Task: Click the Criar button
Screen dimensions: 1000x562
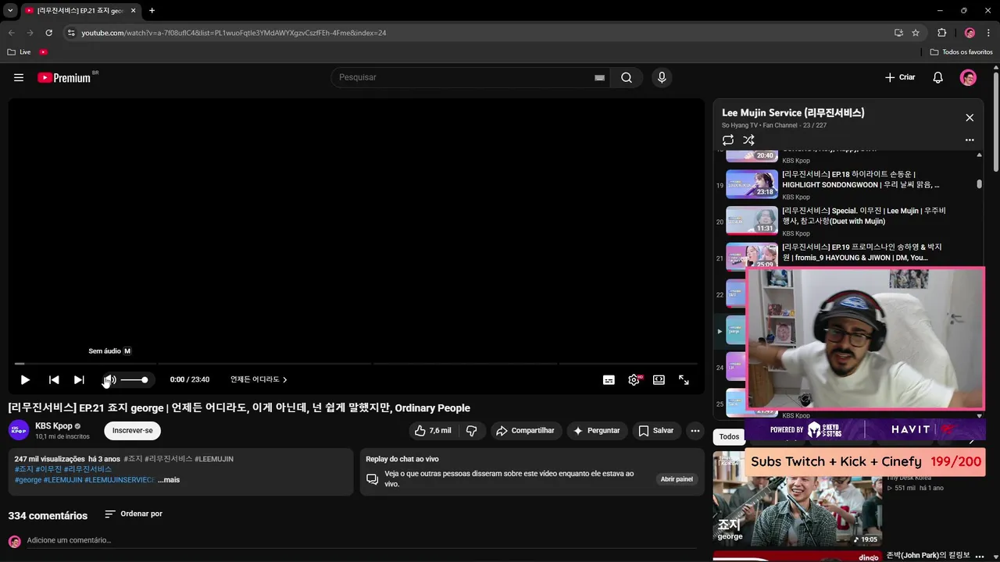Action: tap(900, 77)
